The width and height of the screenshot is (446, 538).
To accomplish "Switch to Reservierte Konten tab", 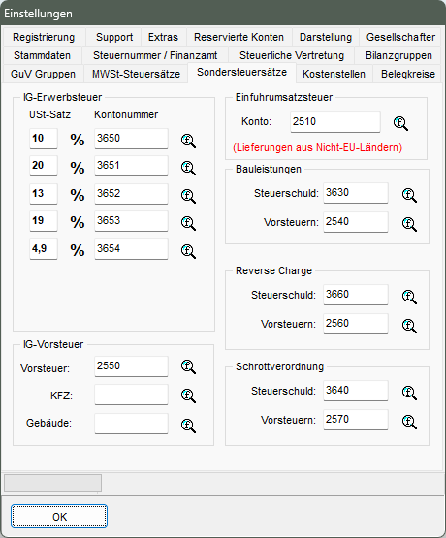I will pos(239,37).
